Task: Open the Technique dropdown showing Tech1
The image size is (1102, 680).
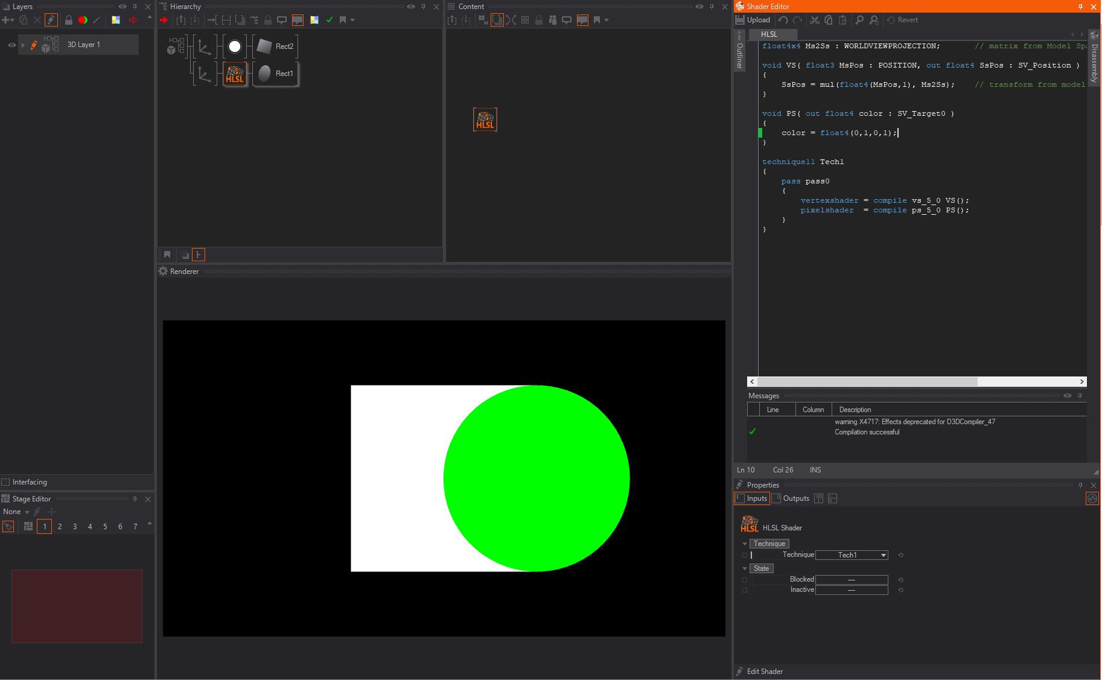Action: (x=852, y=555)
